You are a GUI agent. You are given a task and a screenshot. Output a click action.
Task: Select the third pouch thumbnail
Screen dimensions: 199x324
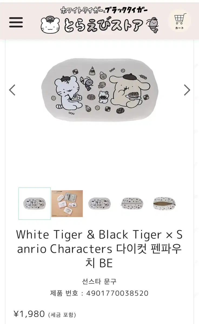(99, 204)
